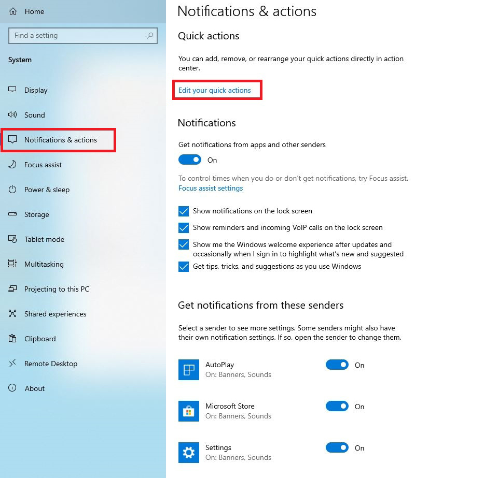Open the Storage settings page
Screen dimensions: 498x478
click(x=36, y=214)
